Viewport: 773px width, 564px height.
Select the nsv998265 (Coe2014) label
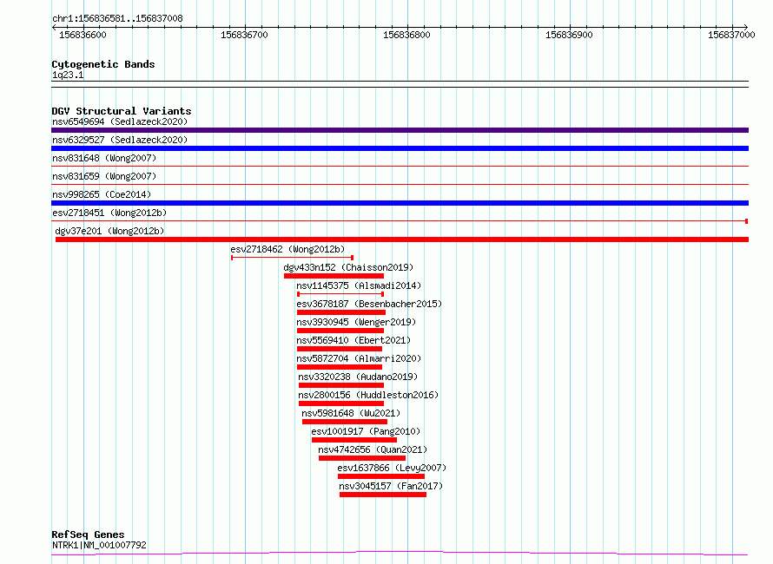(x=102, y=194)
